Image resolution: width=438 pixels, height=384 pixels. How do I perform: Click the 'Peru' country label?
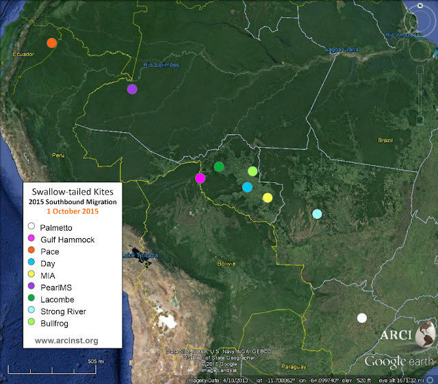click(58, 155)
